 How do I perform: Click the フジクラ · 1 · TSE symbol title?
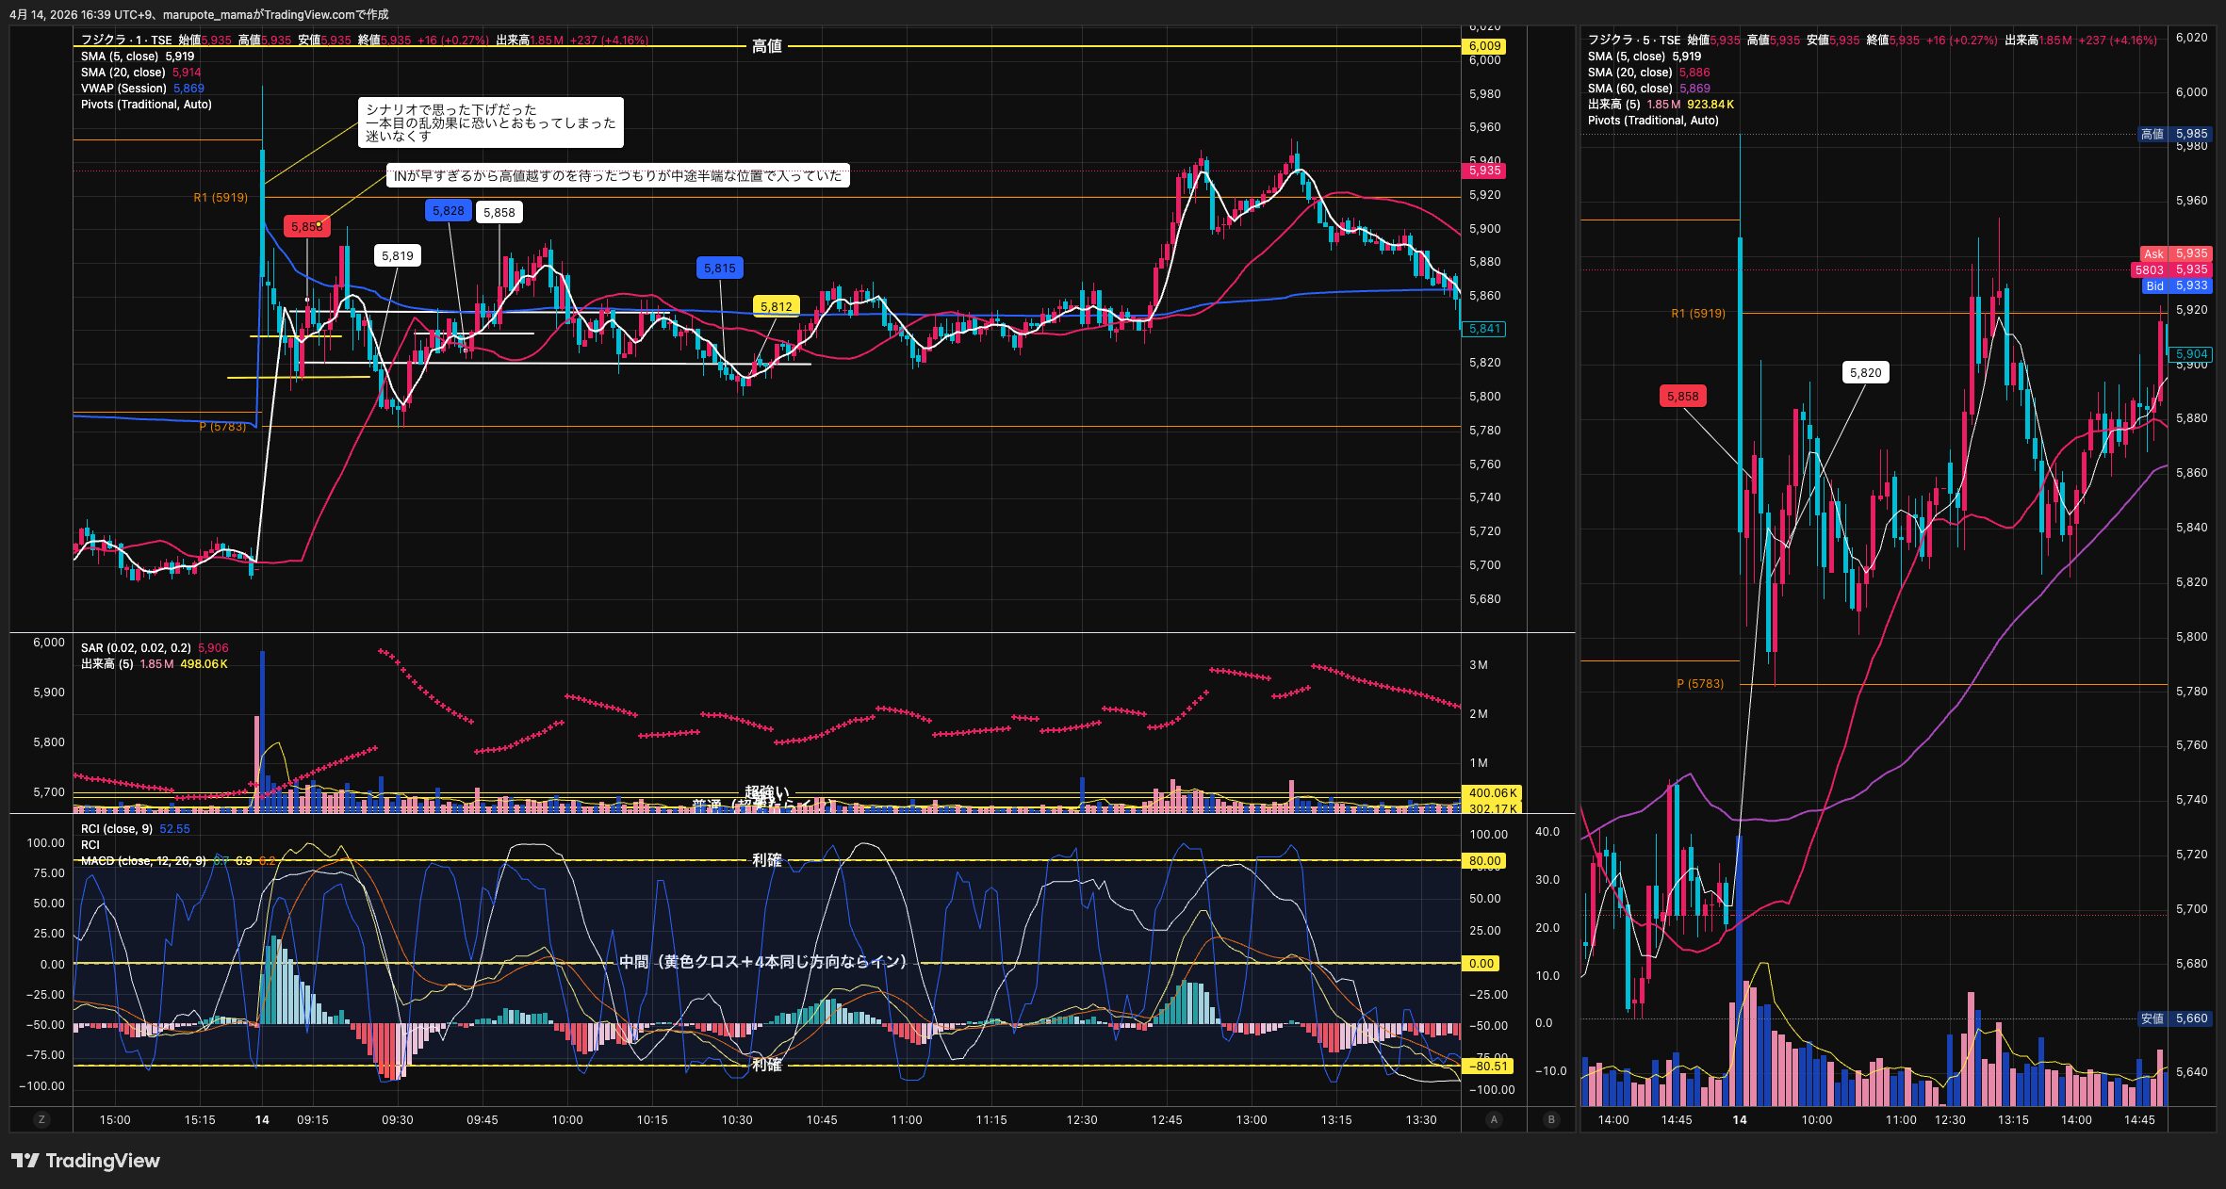126,41
